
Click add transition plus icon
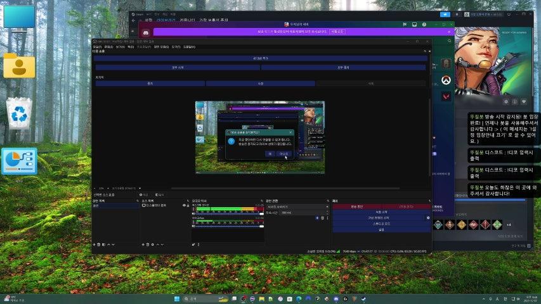(317, 217)
